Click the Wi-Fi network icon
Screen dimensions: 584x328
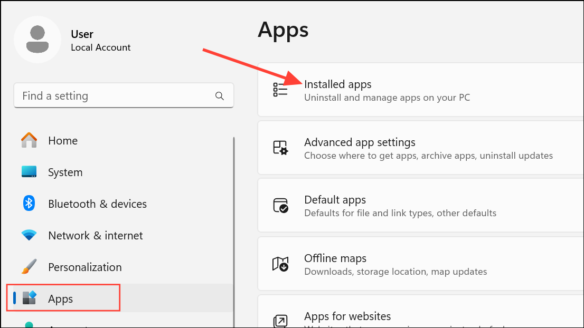29,235
